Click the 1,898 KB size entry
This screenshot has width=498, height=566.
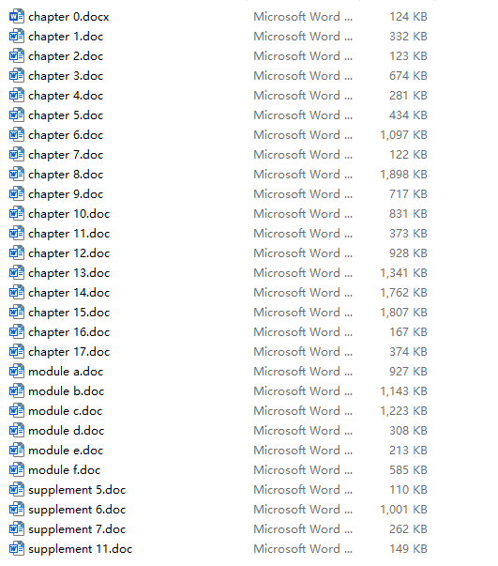click(403, 175)
